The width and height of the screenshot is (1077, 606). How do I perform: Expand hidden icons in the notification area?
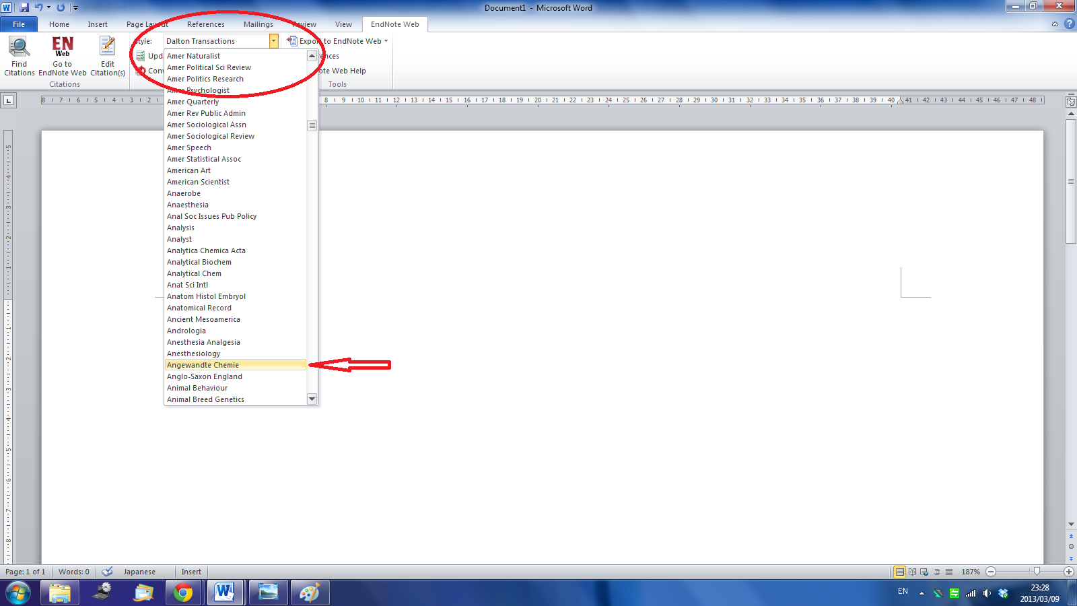coord(922,592)
